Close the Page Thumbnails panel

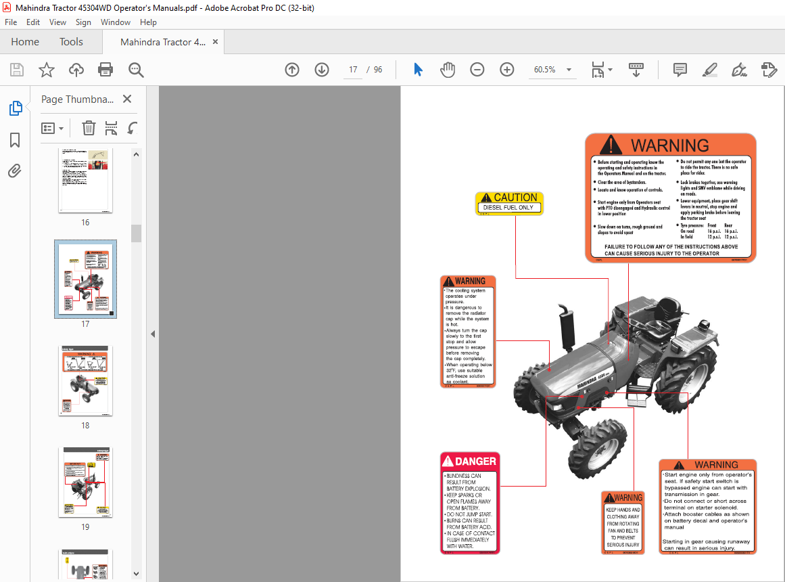[127, 99]
